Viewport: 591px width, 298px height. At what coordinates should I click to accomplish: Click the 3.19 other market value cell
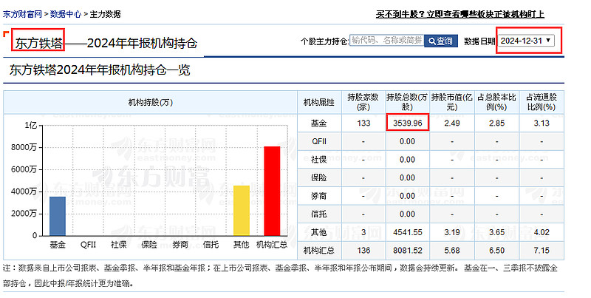(x=451, y=232)
